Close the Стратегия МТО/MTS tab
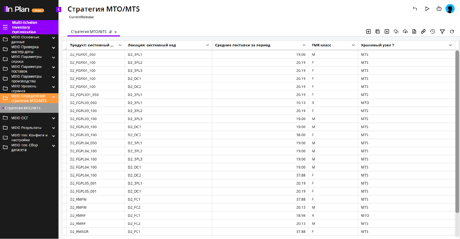 pyautogui.click(x=116, y=32)
